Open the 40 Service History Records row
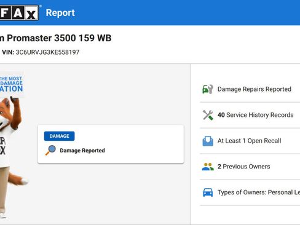 click(250, 115)
